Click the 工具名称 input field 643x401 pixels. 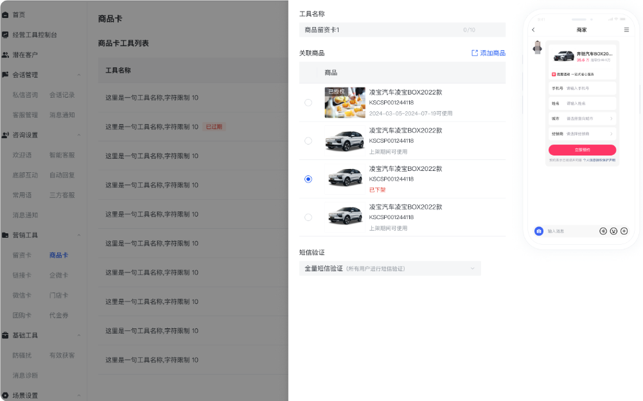(402, 30)
